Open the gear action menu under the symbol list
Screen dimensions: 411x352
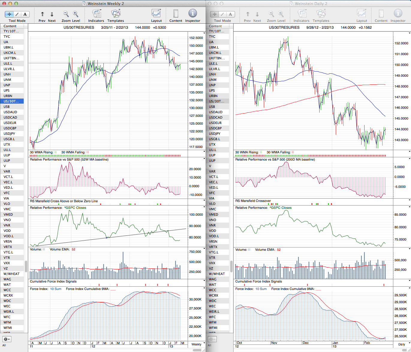[x=7, y=339]
